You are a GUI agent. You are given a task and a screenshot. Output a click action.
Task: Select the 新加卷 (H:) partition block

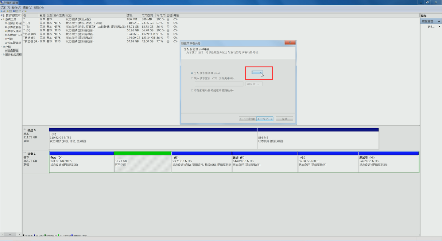(389, 162)
